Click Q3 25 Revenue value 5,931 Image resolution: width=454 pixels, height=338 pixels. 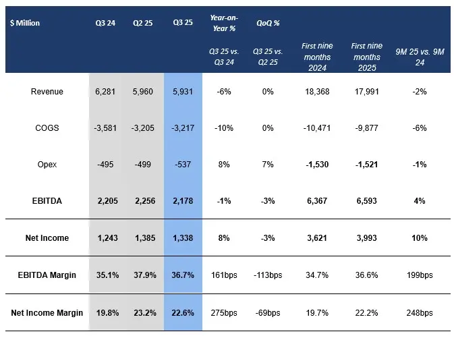tap(182, 92)
